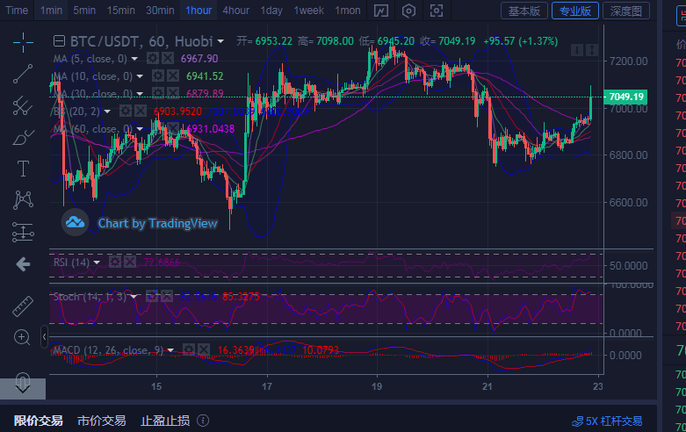Expand MA (60, close, 0) dropdown arrow
This screenshot has width=686, height=432.
(x=140, y=129)
